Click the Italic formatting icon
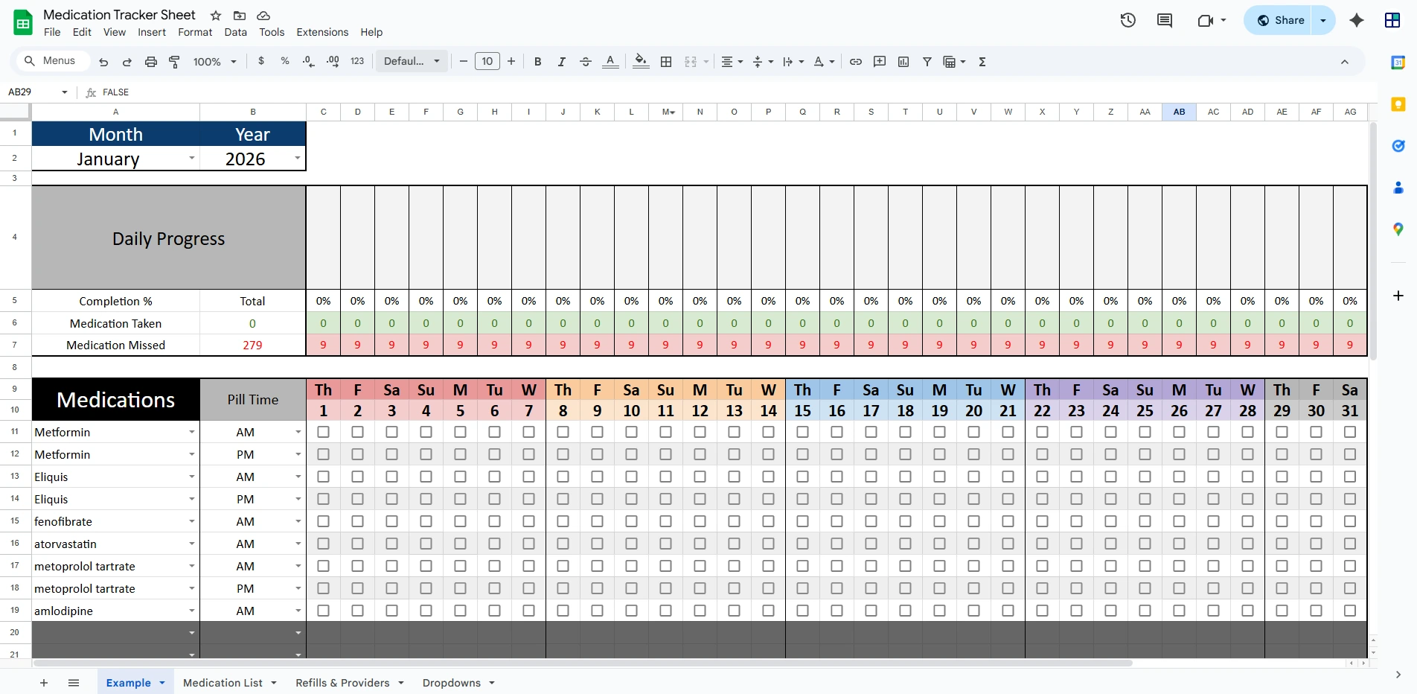 561,62
